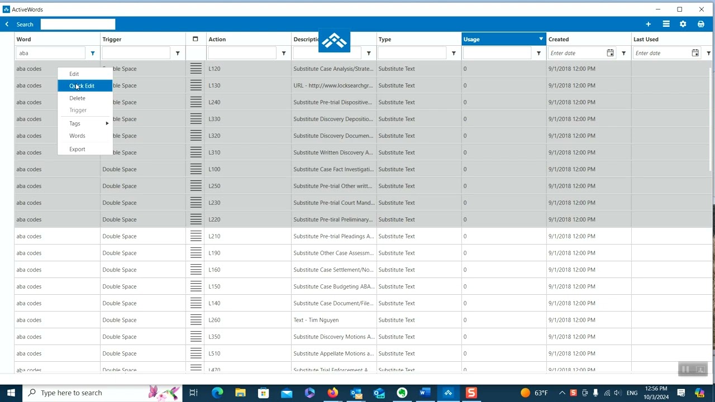This screenshot has width=715, height=402.
Task: Sort by the Type column header
Action: [418, 39]
